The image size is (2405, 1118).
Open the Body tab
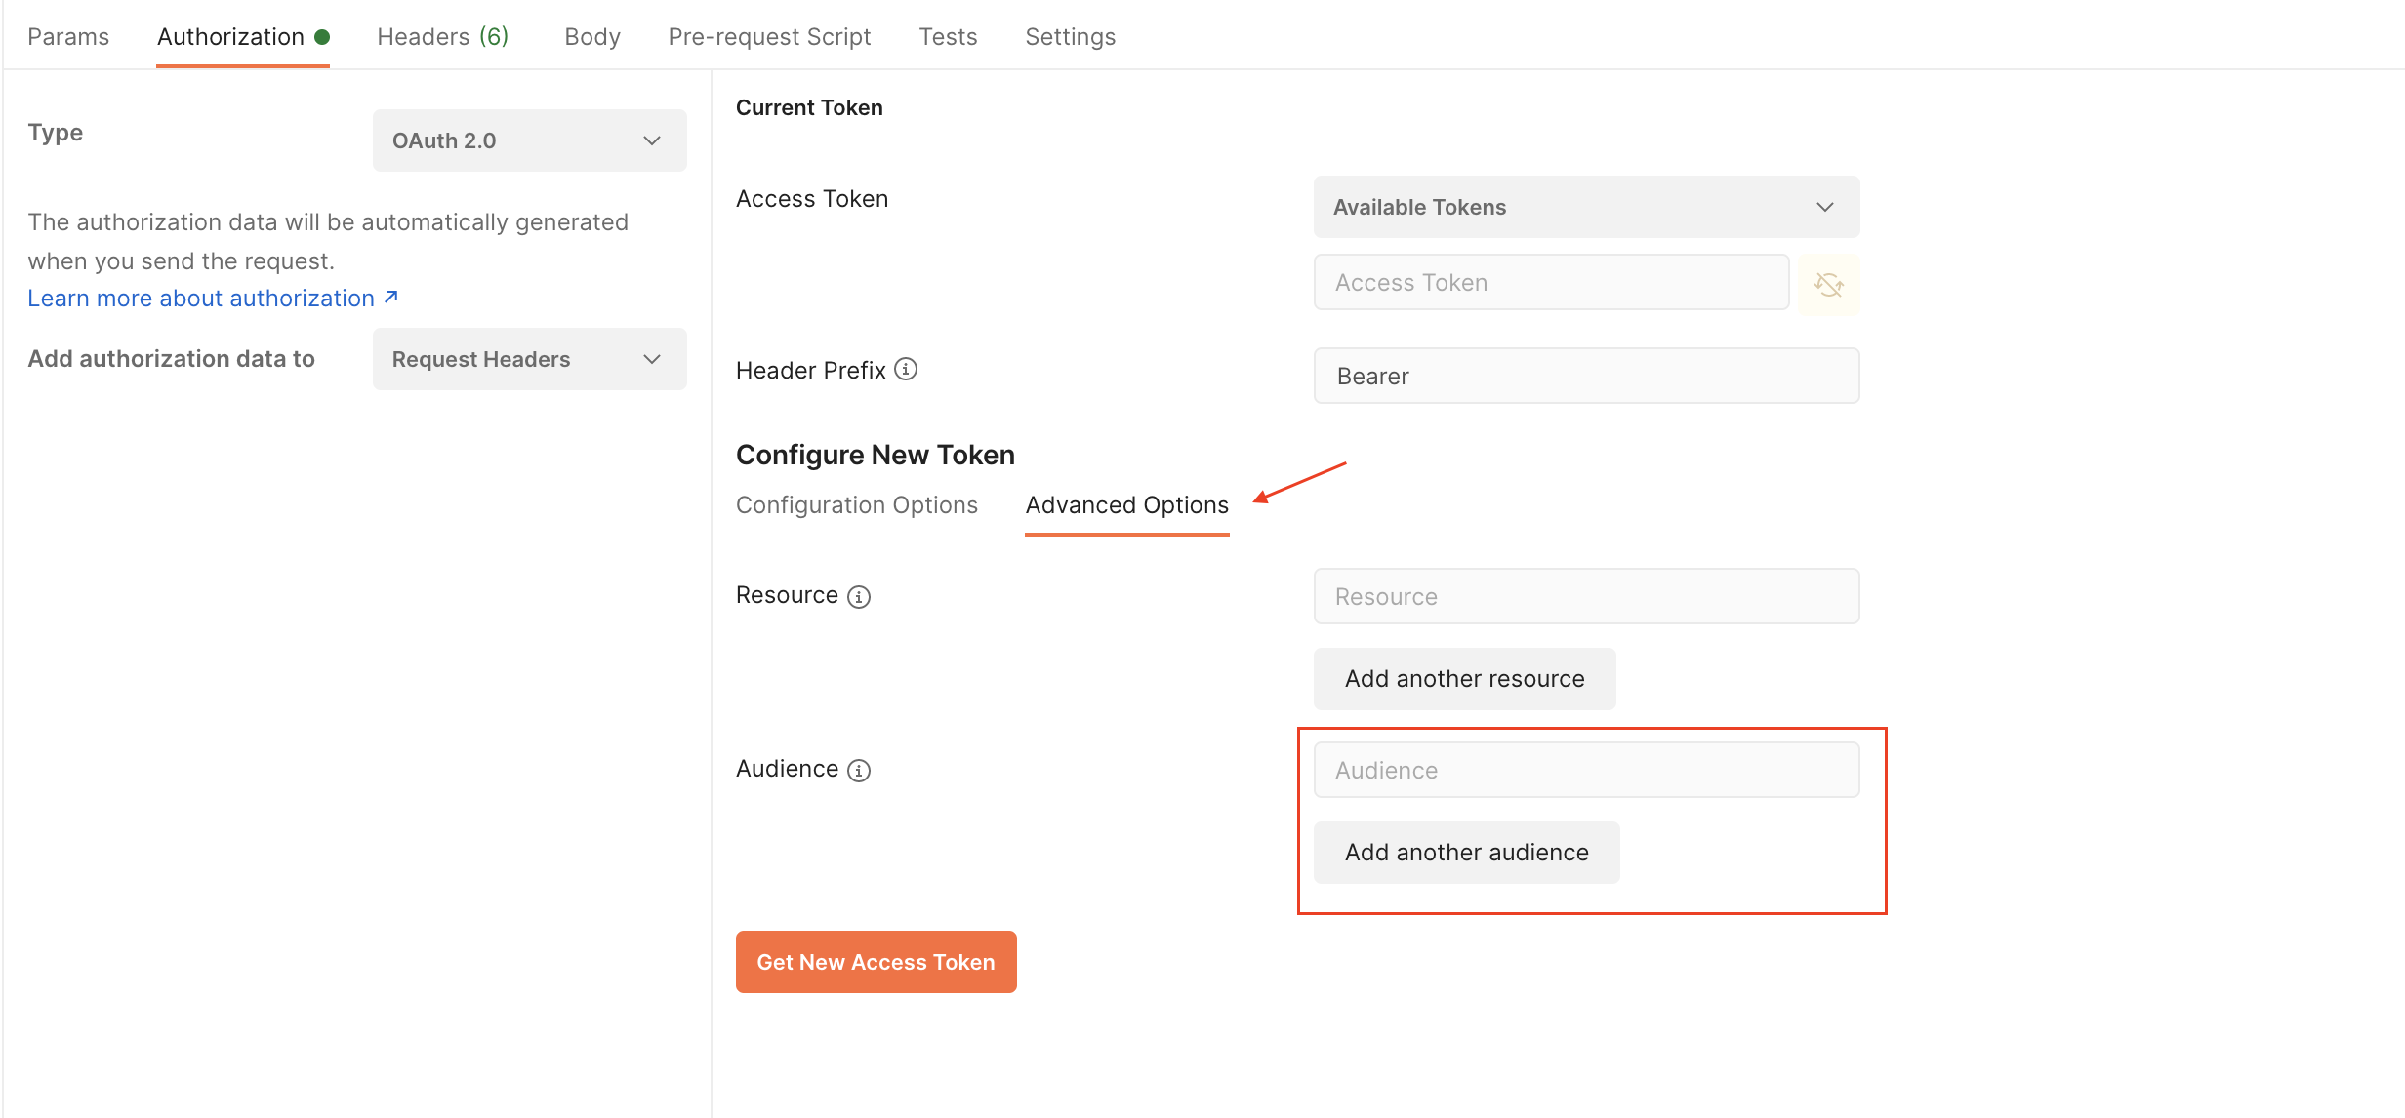point(591,36)
